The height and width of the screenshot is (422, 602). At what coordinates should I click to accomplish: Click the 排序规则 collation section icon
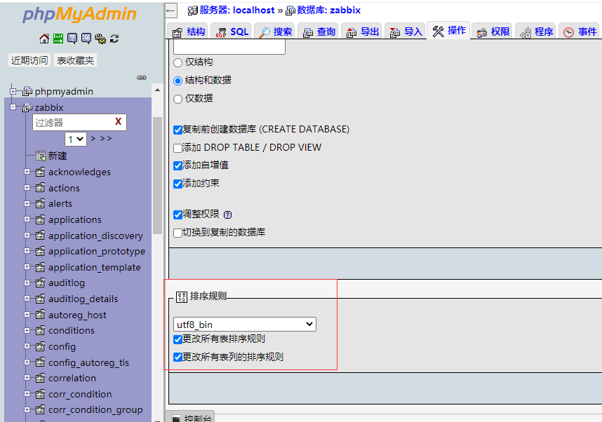tap(182, 297)
